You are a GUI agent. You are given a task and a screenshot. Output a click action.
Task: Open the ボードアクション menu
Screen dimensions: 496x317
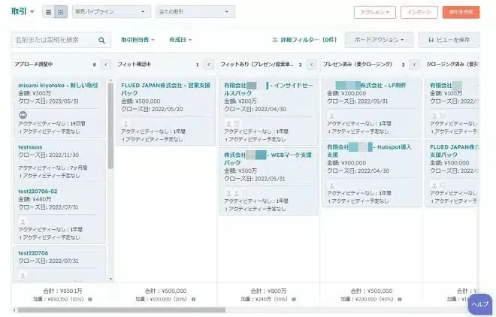(379, 40)
